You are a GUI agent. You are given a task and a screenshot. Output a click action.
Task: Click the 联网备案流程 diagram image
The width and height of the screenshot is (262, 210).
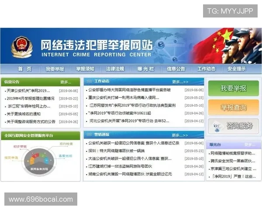coord(39,161)
